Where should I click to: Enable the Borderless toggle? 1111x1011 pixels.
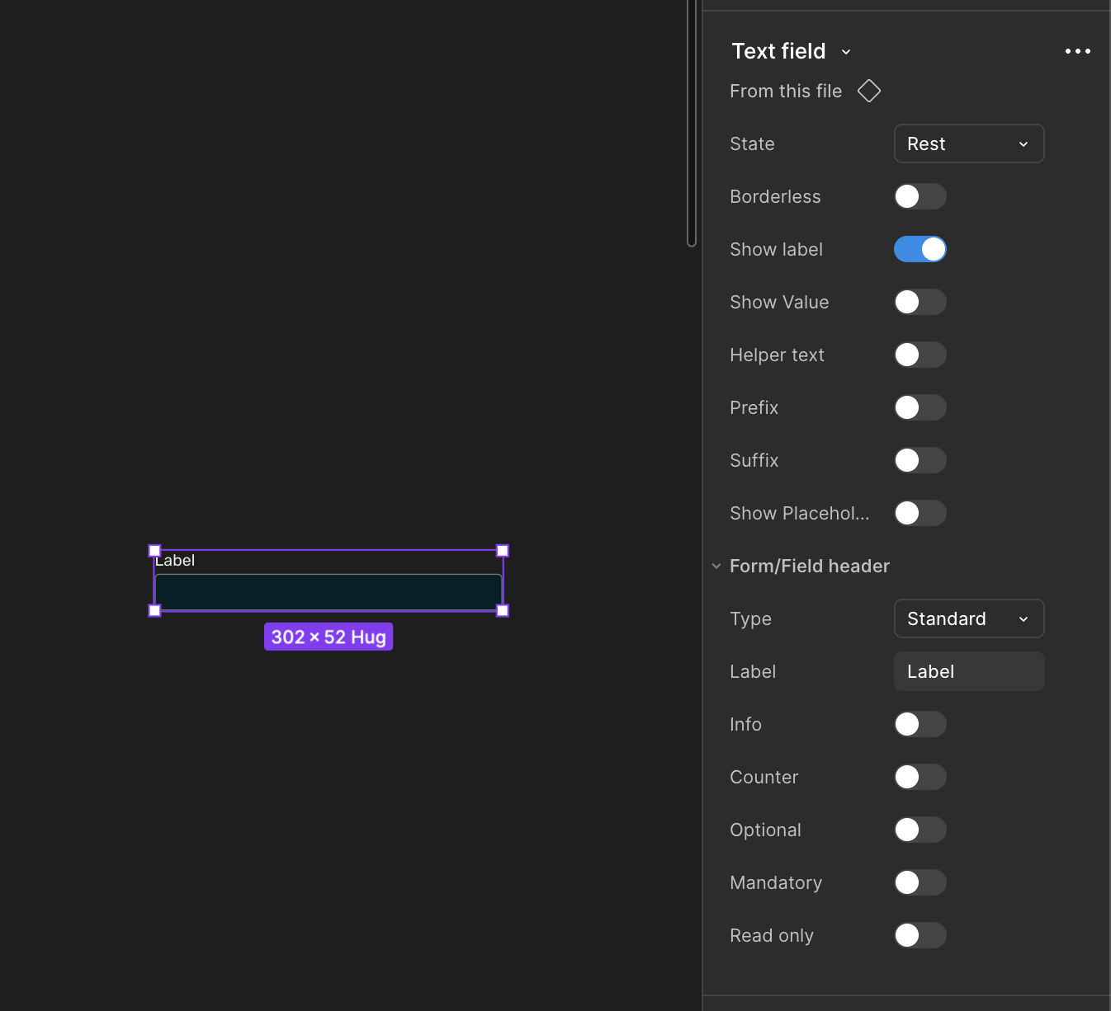[920, 196]
